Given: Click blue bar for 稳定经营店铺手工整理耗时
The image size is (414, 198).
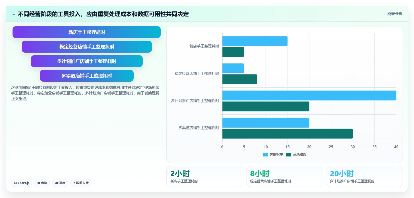Looking at the screenshot, I should click(x=233, y=68).
